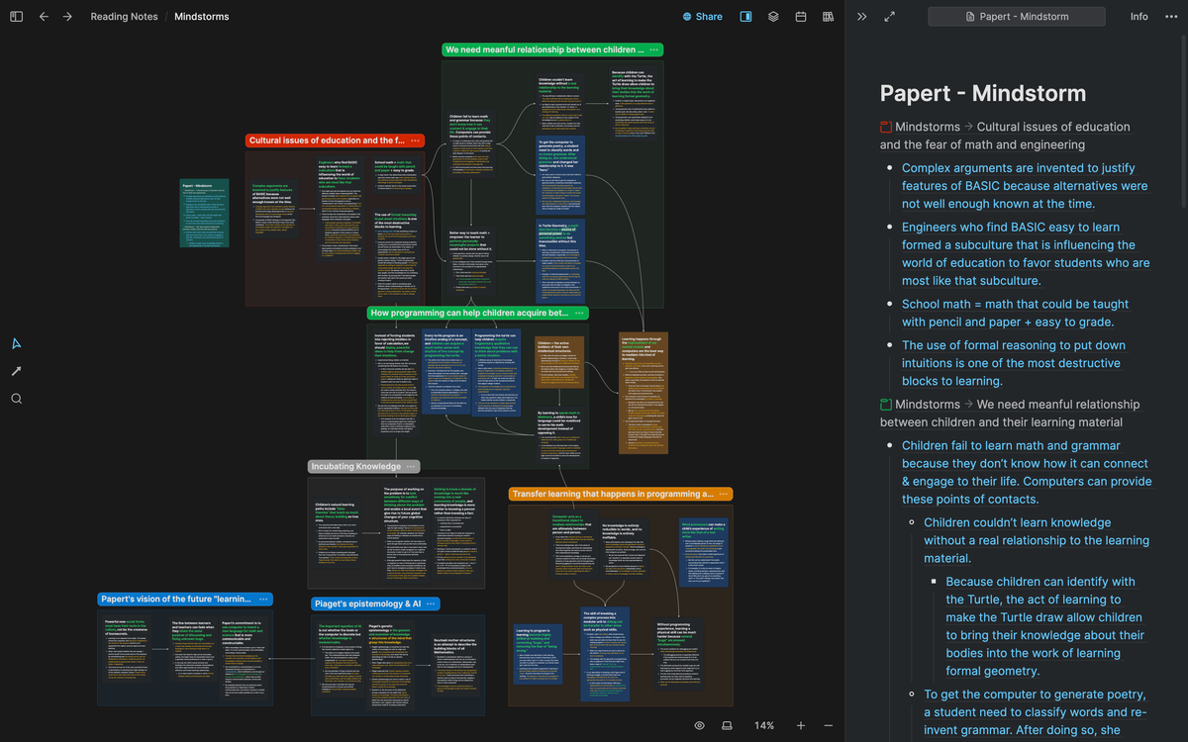
Task: Click the 14% zoom level indicator
Action: 764,725
